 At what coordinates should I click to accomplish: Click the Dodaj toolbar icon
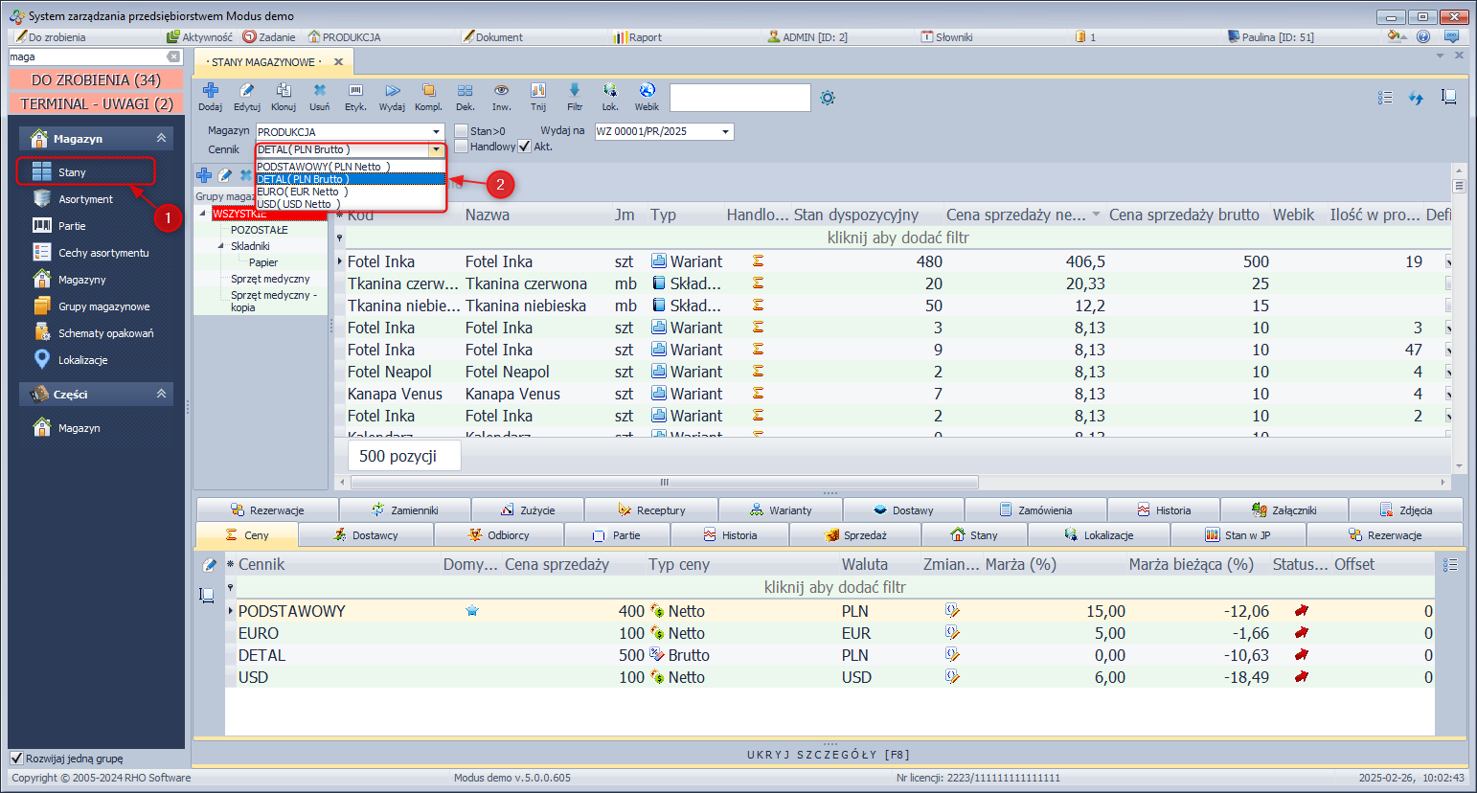tap(210, 91)
